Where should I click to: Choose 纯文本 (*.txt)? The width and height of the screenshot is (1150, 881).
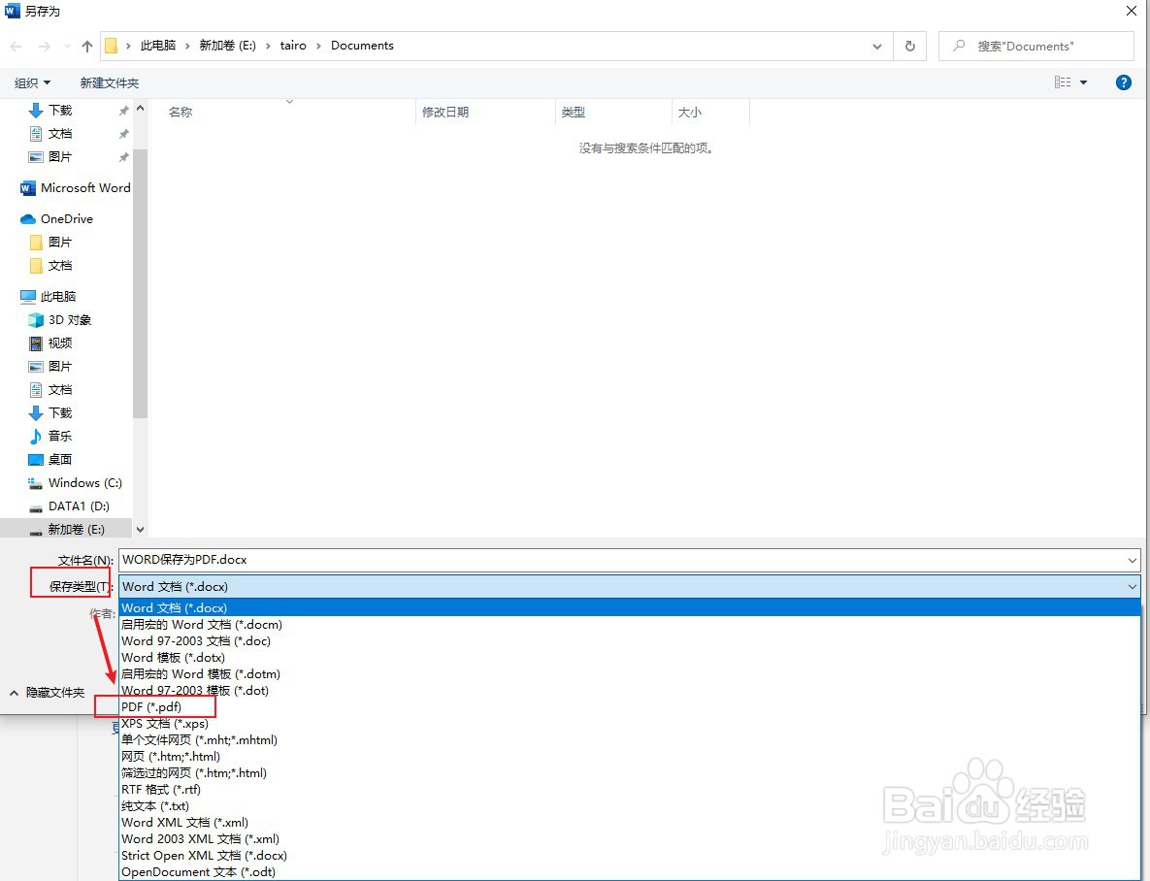[x=629, y=805]
